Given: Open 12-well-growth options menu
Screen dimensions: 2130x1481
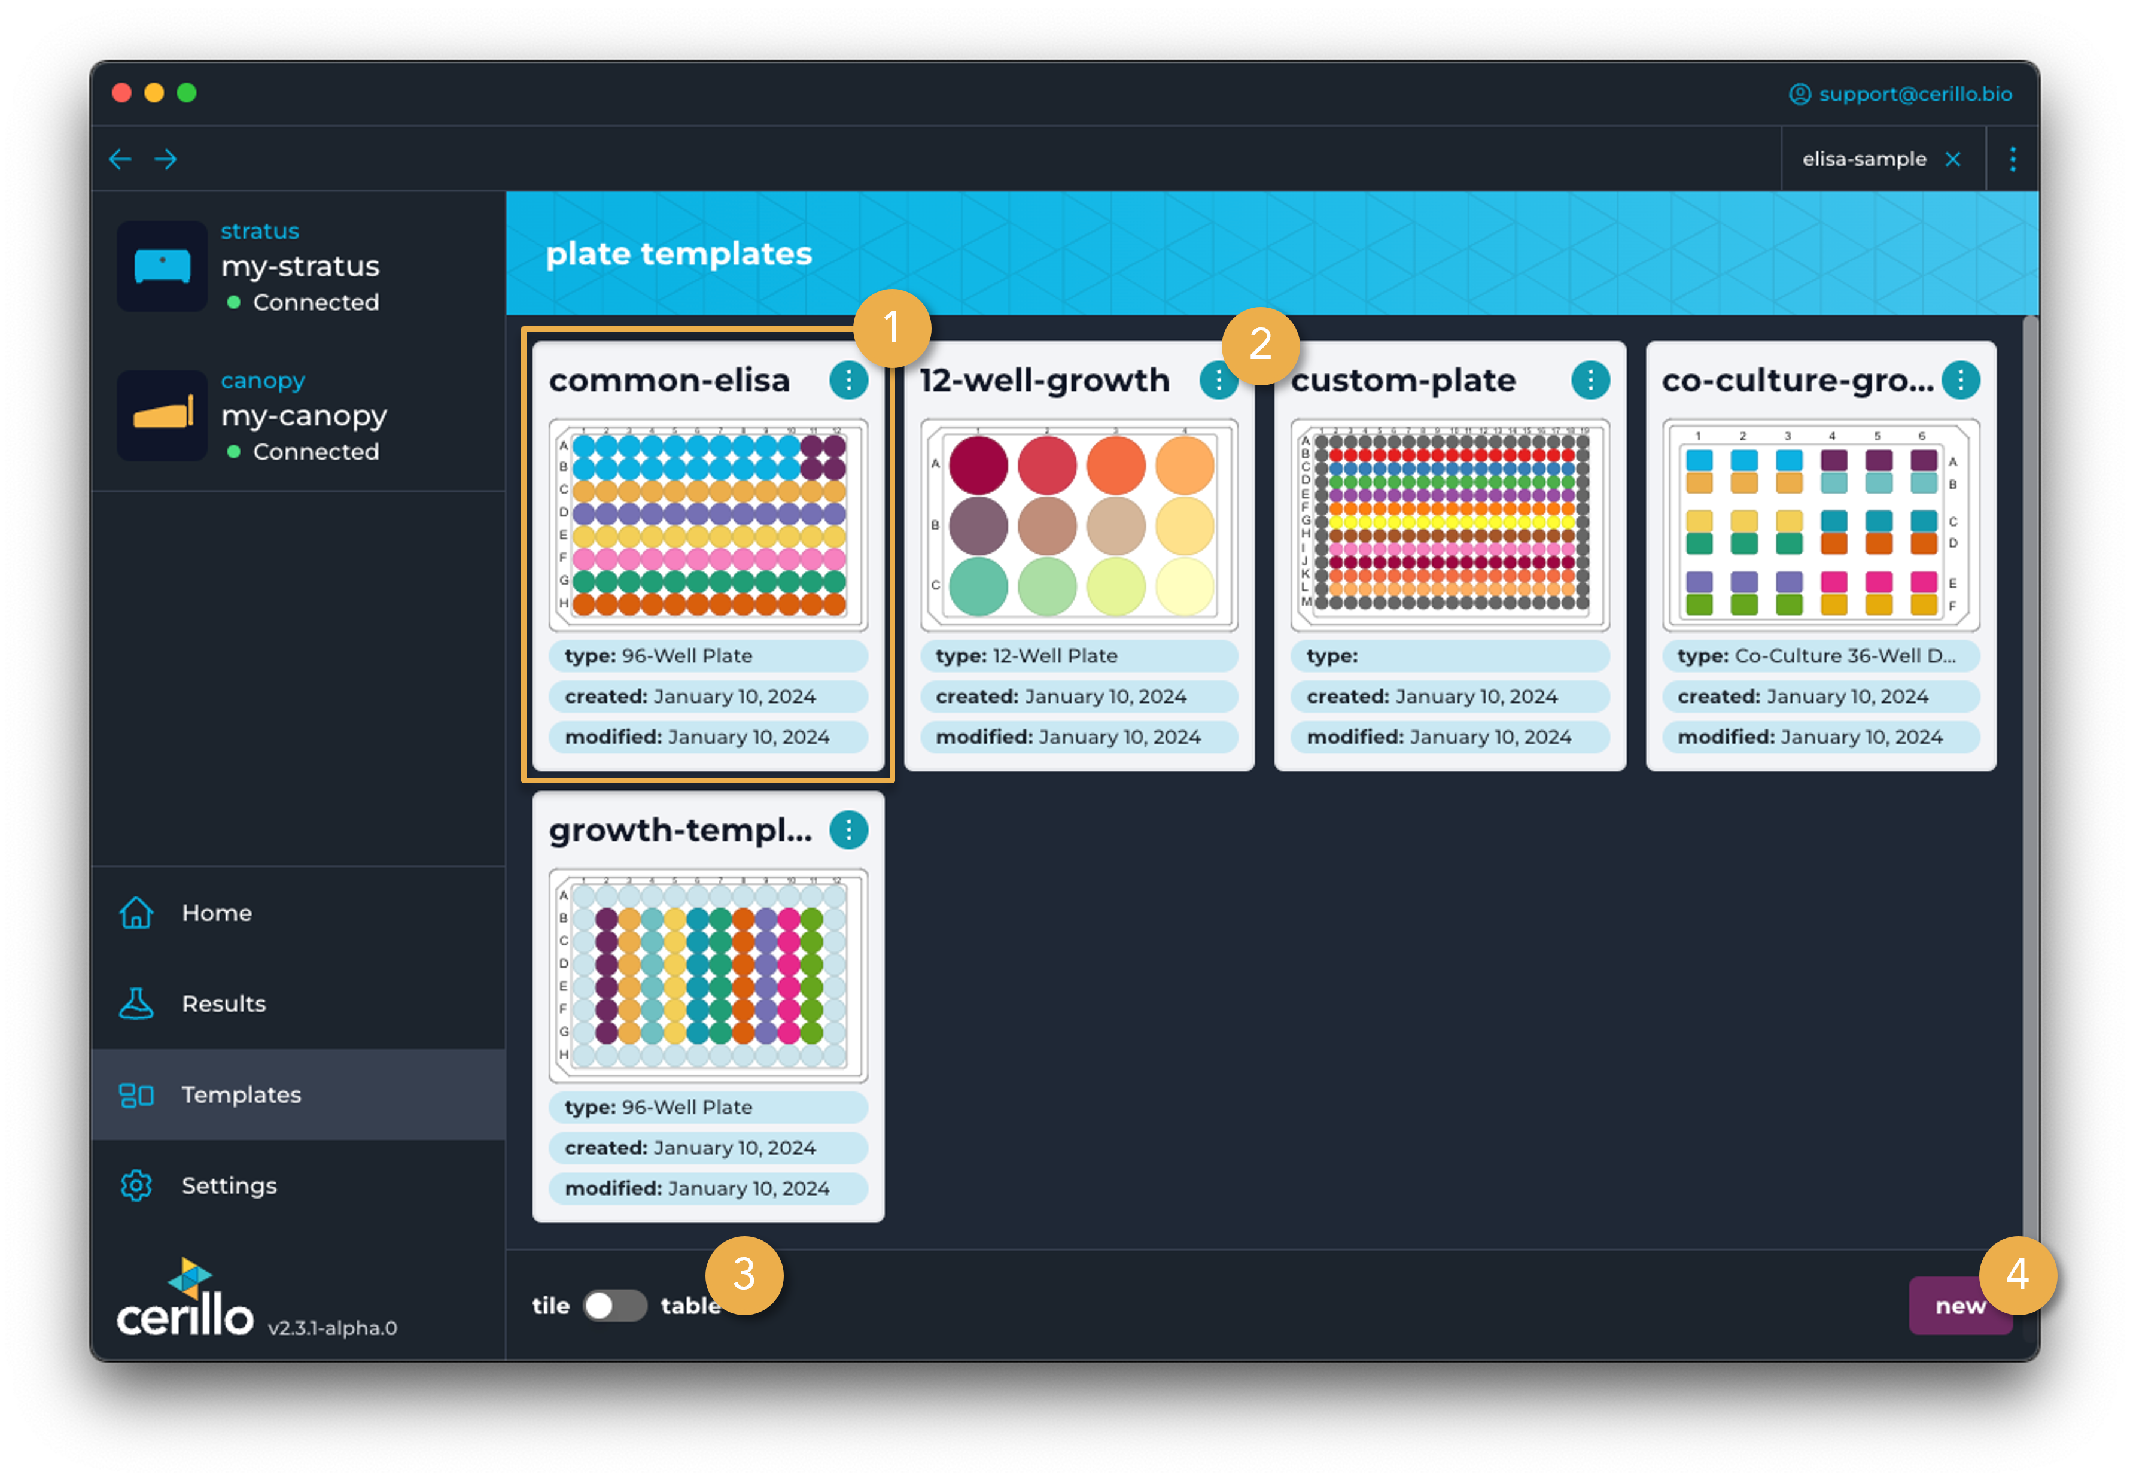Looking at the screenshot, I should pyautogui.click(x=1218, y=379).
